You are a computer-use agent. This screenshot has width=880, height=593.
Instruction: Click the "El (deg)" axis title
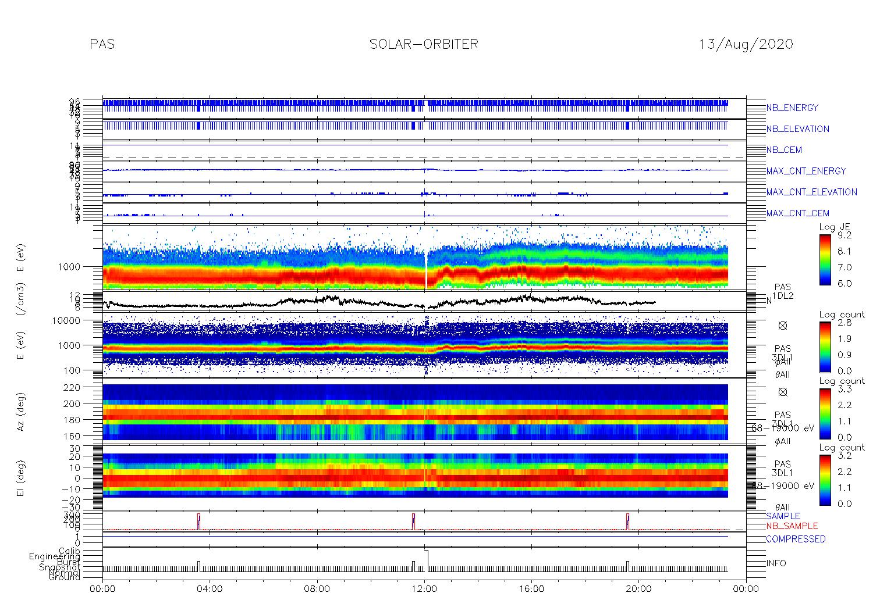click(x=21, y=478)
